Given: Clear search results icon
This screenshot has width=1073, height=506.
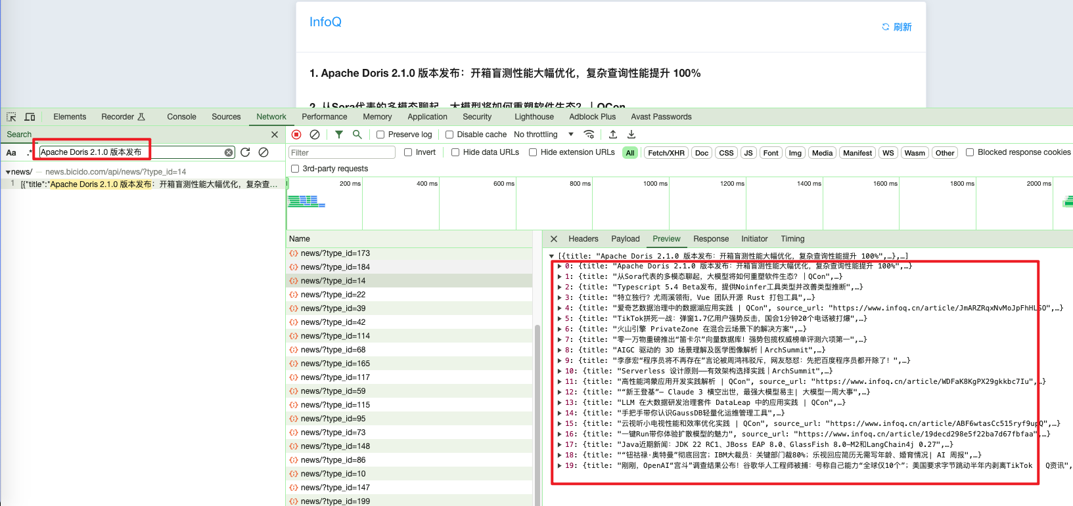Looking at the screenshot, I should point(263,152).
